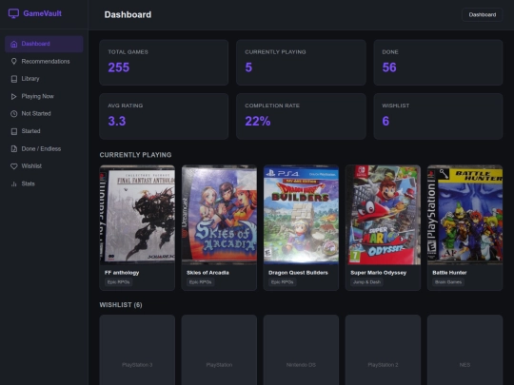
Task: Click the Super Mario Odyssey title
Action: pos(378,273)
